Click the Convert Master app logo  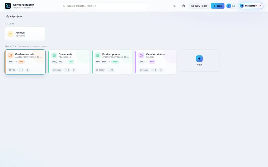(x=8, y=6)
